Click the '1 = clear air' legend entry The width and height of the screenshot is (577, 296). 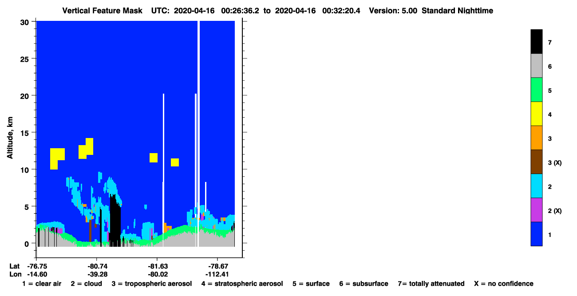pyautogui.click(x=42, y=284)
